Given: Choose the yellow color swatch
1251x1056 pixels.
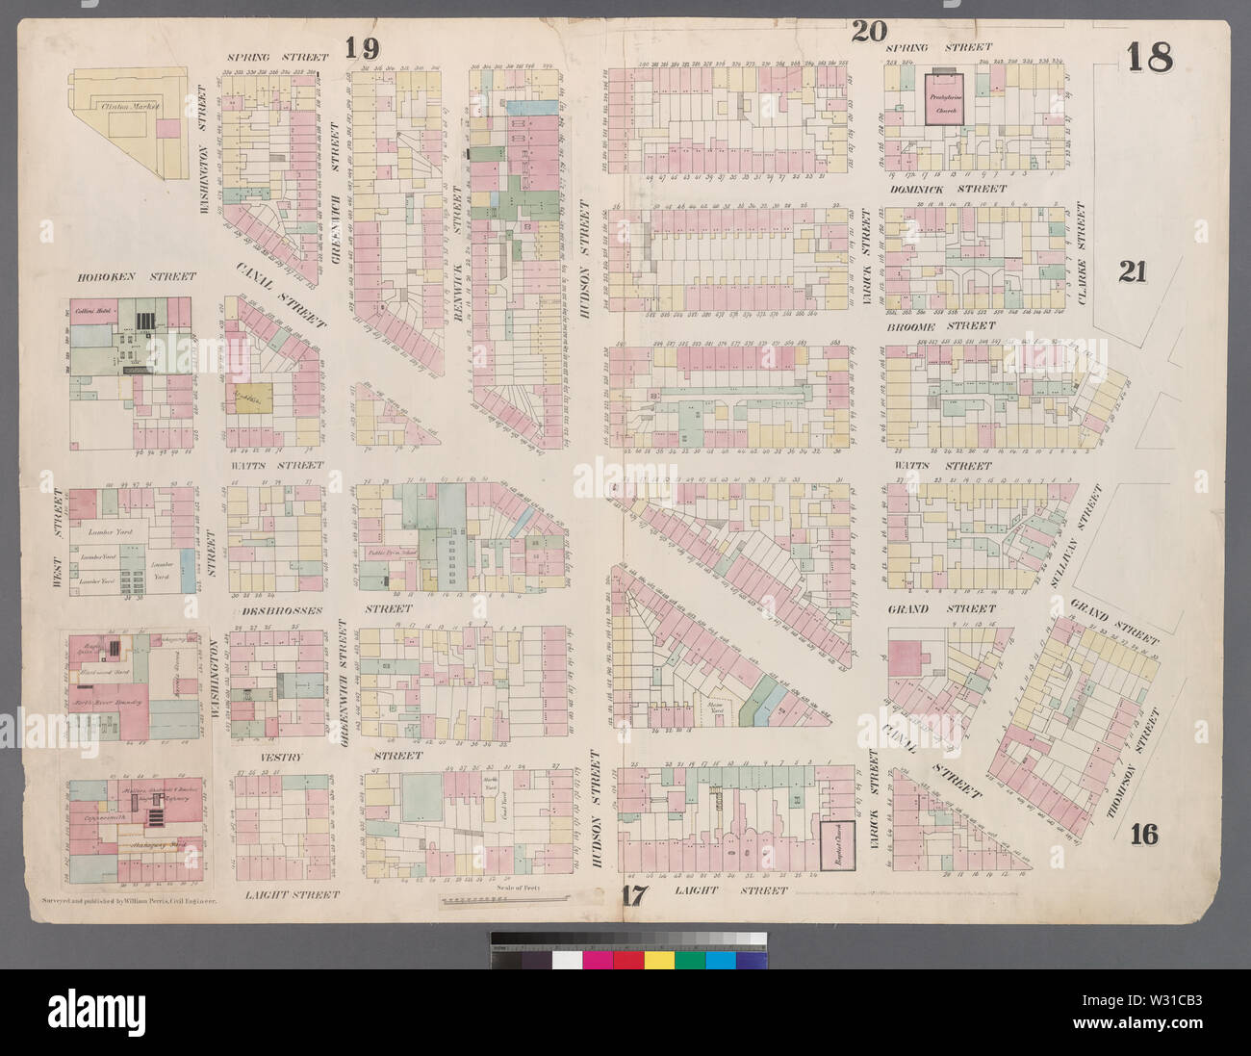Looking at the screenshot, I should (659, 960).
